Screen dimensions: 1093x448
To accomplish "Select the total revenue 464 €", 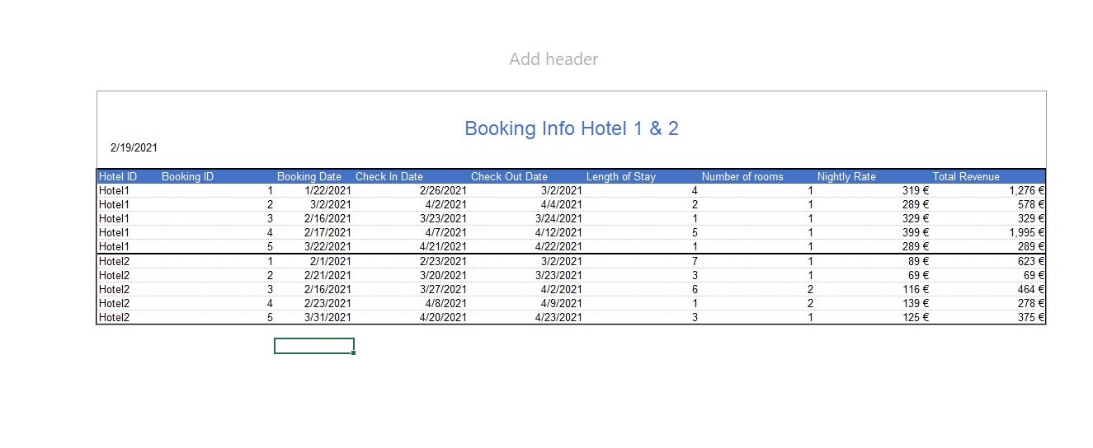I will 1031,289.
